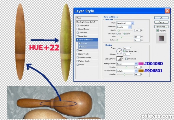The image size is (174, 120).
Task: Open the Gloss Contour picker thumbnail
Action: [x=119, y=59]
